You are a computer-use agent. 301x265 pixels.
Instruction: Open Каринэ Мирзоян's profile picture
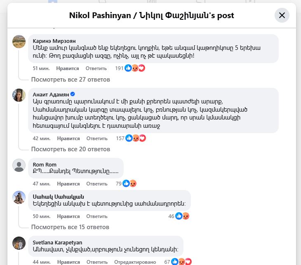[19, 42]
